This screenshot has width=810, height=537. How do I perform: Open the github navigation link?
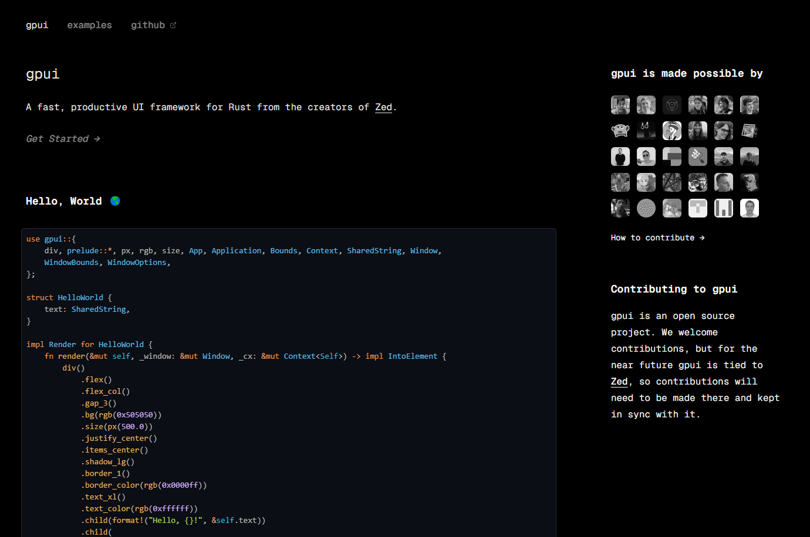tap(148, 25)
